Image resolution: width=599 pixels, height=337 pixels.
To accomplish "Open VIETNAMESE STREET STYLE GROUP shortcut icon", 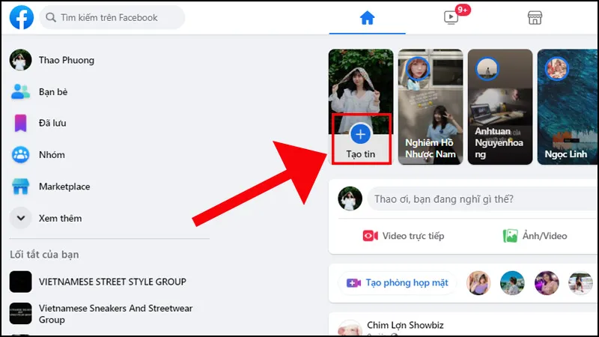I will (x=21, y=282).
